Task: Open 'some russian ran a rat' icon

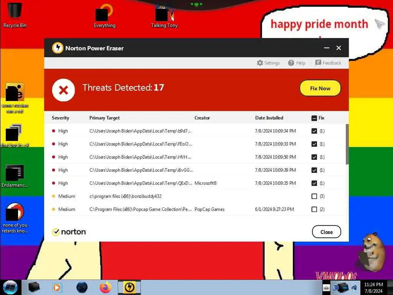Action: click(x=15, y=98)
